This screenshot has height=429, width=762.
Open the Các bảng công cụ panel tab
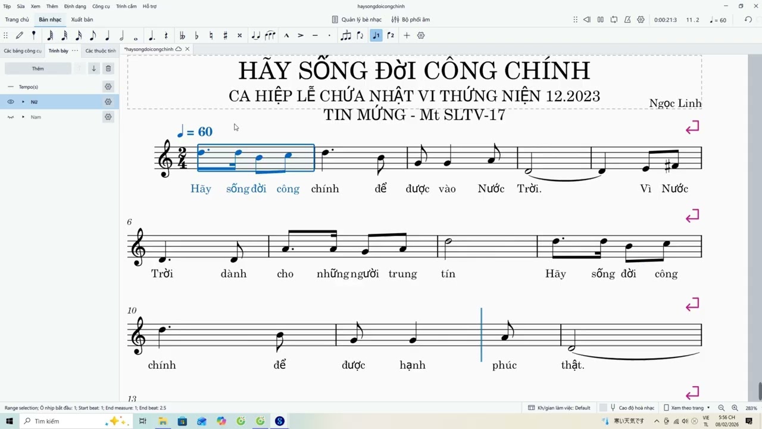[x=23, y=51]
